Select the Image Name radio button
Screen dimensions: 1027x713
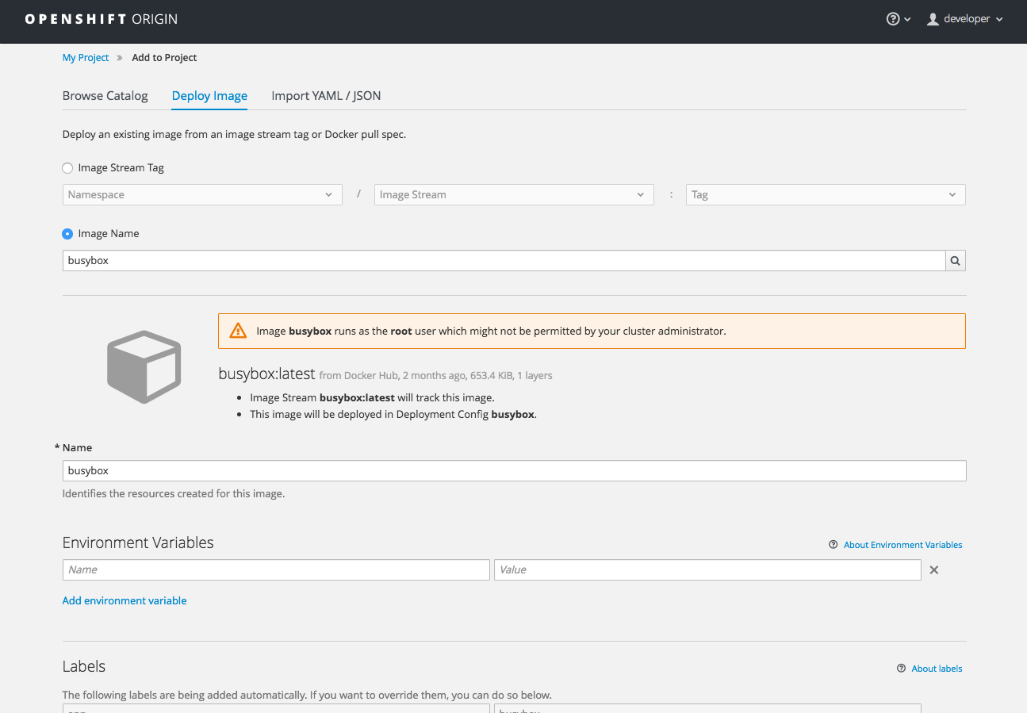[x=67, y=234]
